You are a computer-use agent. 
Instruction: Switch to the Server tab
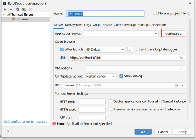(x=58, y=25)
